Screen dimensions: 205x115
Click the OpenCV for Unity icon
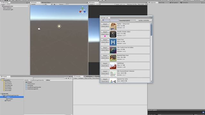coord(113,80)
